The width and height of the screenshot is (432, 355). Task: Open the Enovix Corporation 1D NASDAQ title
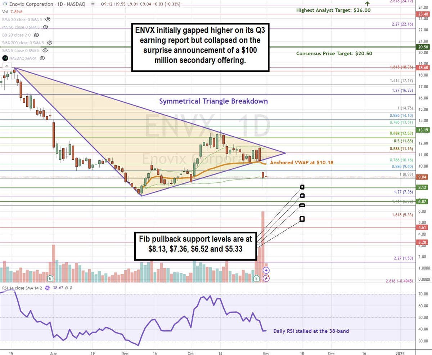pyautogui.click(x=48, y=4)
